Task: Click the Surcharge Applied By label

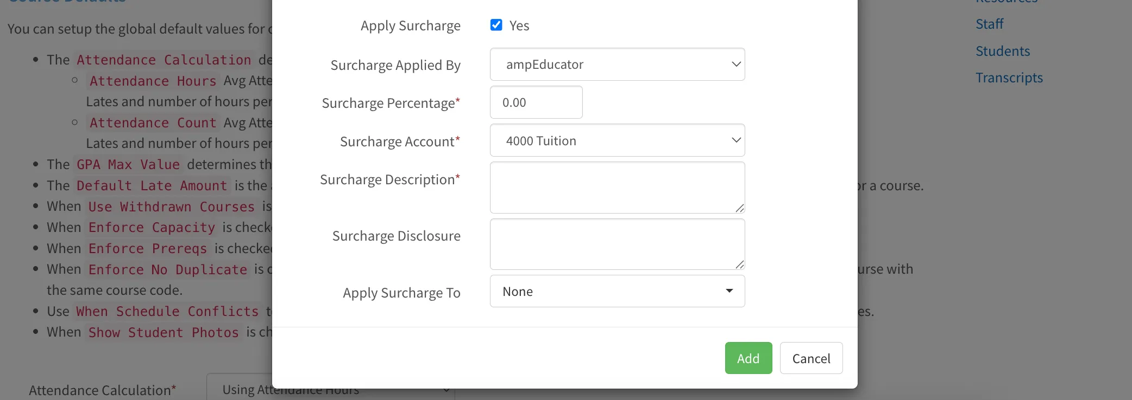Action: tap(395, 65)
